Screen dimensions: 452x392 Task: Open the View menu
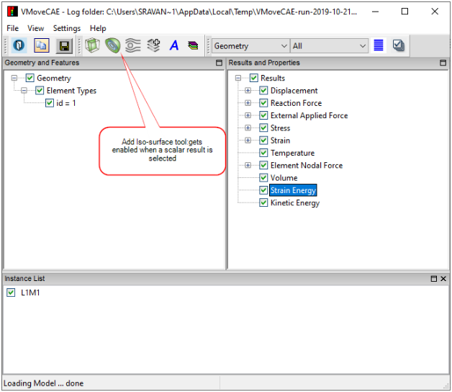(36, 28)
